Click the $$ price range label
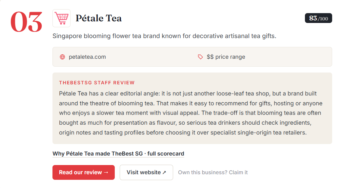Image resolution: width=341 pixels, height=188 pixels. [x=226, y=57]
